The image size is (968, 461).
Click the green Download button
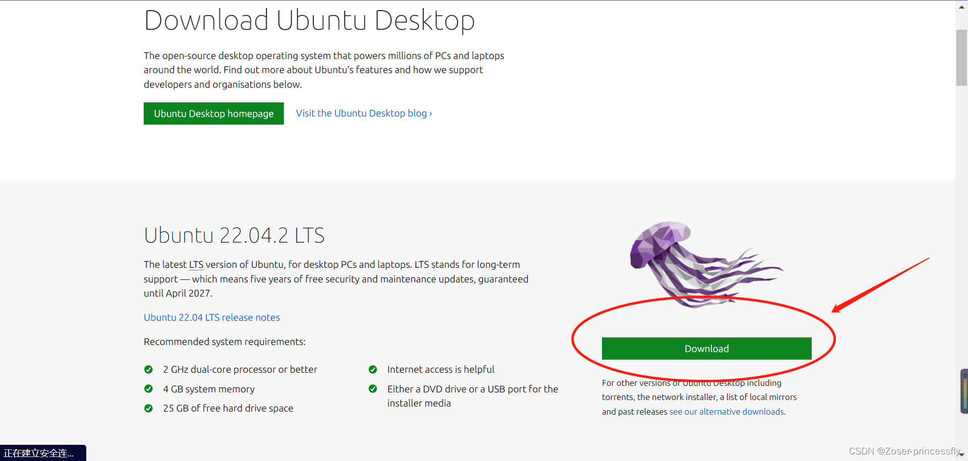pos(706,349)
